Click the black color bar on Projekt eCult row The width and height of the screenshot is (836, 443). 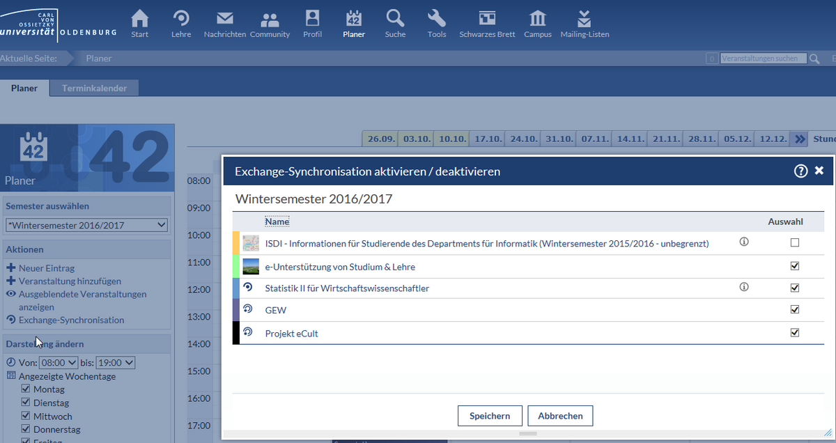tap(236, 332)
